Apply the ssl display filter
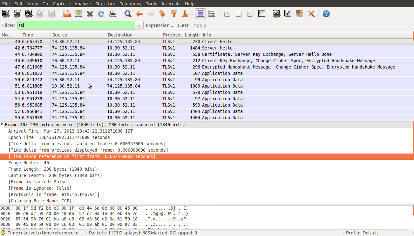The height and width of the screenshot is (236, 414). [x=200, y=25]
